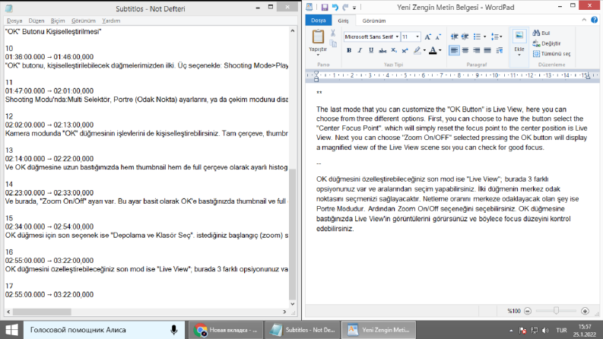Center-align the paragraph text
The width and height of the screenshot is (603, 339).
[465, 50]
